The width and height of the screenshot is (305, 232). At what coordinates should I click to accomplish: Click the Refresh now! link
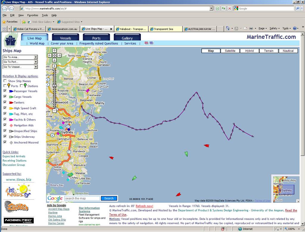point(144,206)
